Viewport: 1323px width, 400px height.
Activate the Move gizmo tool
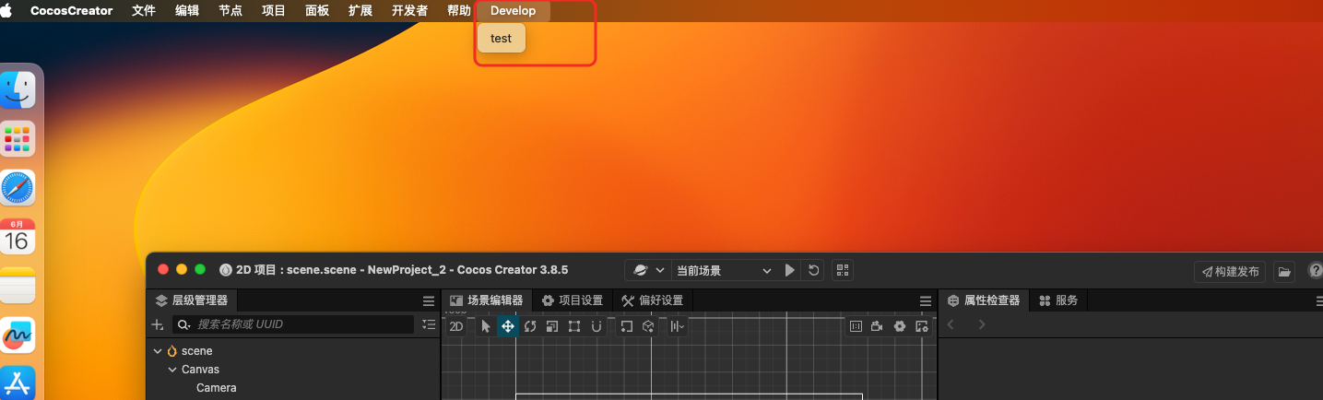point(508,326)
